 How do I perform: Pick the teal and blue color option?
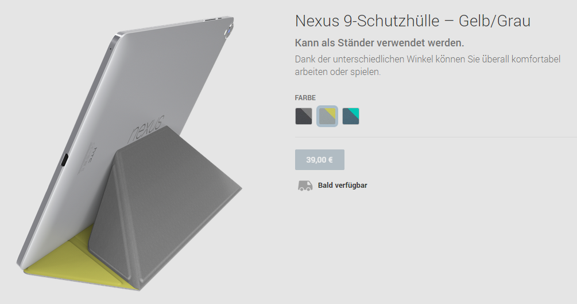(351, 116)
